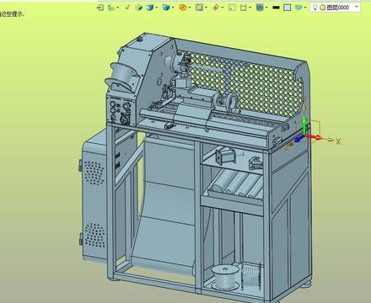The width and height of the screenshot is (371, 303).
Task: Click the orange circular wheel icon
Action: (x=183, y=8)
